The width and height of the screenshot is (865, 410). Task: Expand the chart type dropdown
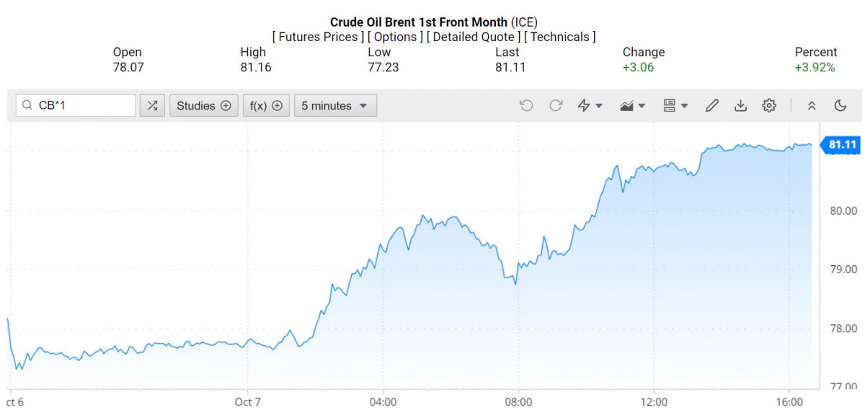632,106
